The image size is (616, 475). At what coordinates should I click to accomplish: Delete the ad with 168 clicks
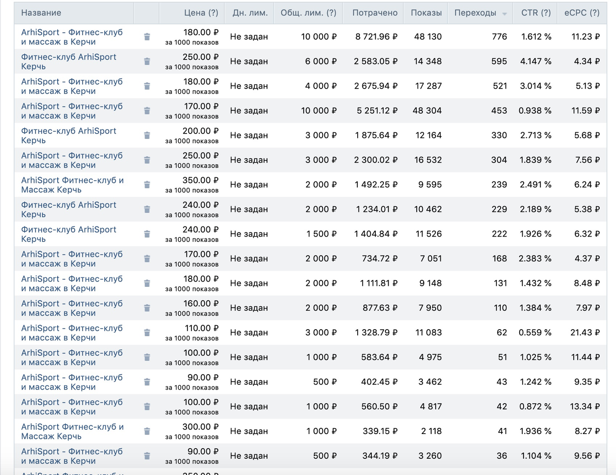click(x=147, y=259)
